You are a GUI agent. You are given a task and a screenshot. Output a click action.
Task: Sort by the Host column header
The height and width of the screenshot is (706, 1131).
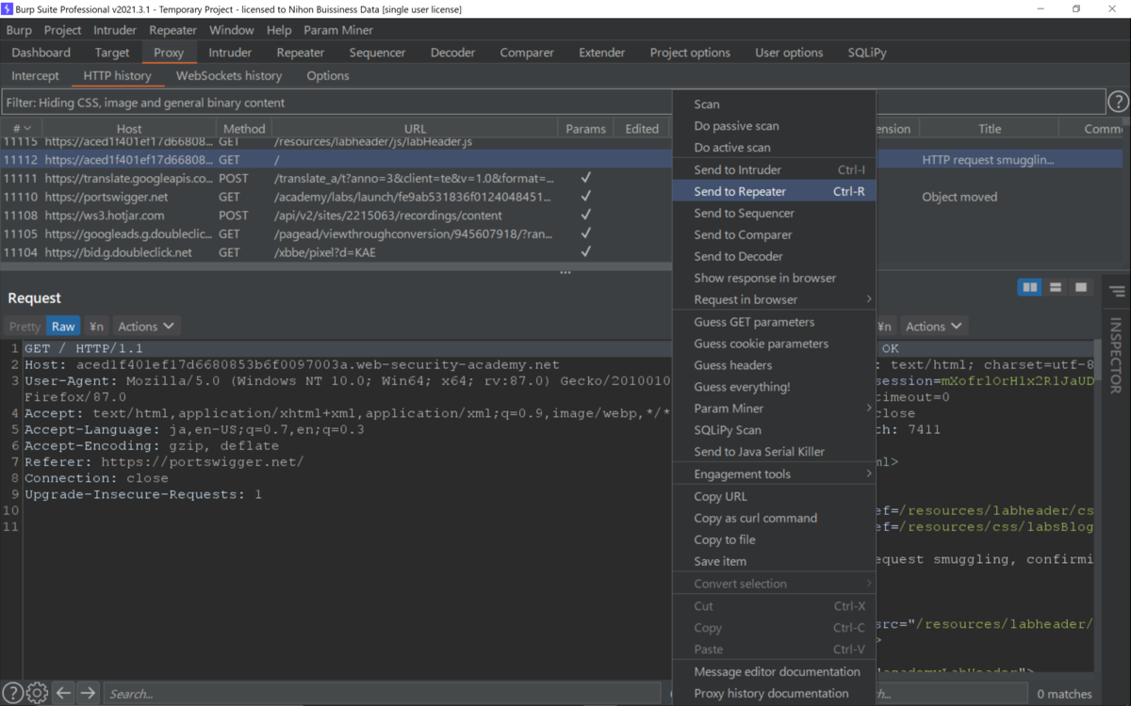click(129, 129)
